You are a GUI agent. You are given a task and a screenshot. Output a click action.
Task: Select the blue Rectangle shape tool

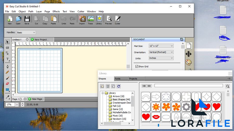pos(7,90)
